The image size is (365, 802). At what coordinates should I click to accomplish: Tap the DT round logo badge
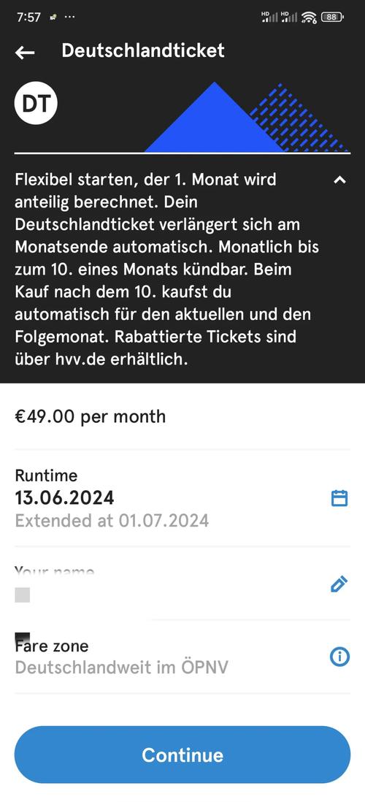36,104
